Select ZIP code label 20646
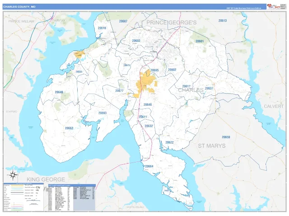Screen dimensions: 289x216 pyautogui.click(x=148, y=104)
